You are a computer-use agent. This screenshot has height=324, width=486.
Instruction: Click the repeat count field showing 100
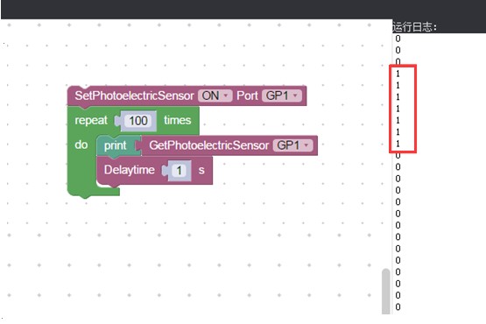coord(138,121)
